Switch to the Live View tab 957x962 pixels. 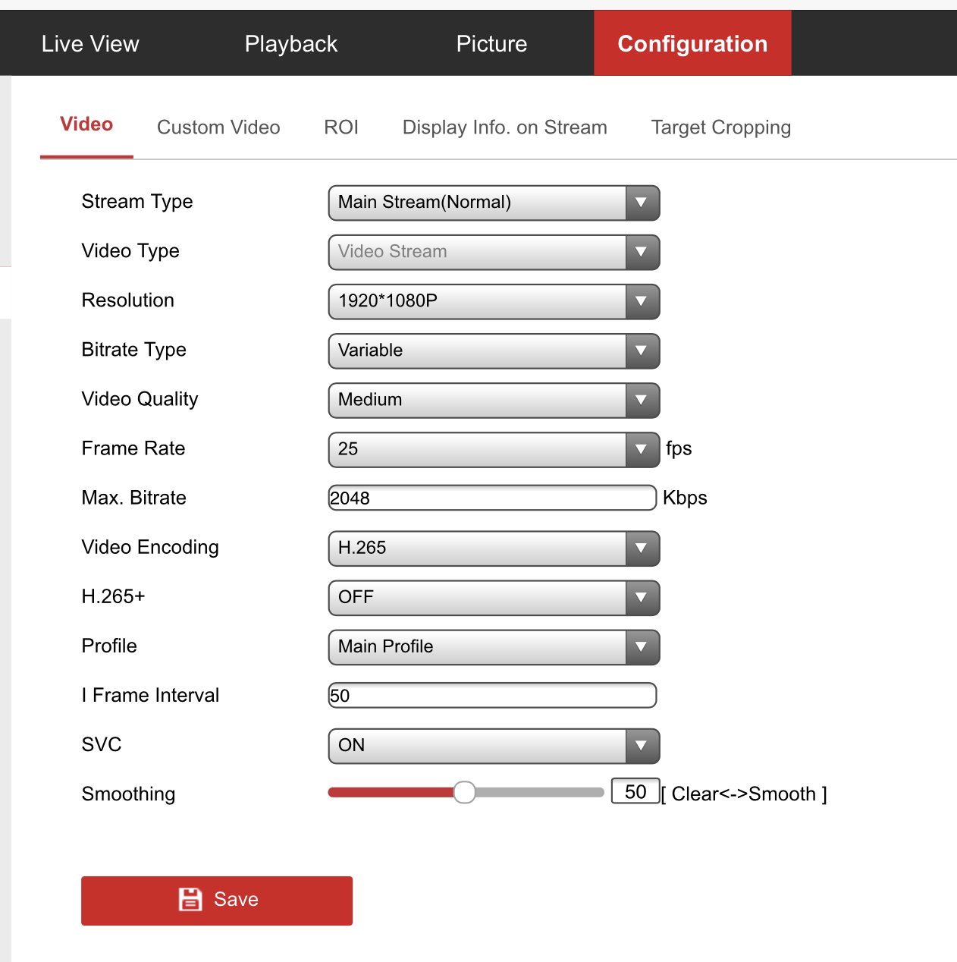[90, 44]
